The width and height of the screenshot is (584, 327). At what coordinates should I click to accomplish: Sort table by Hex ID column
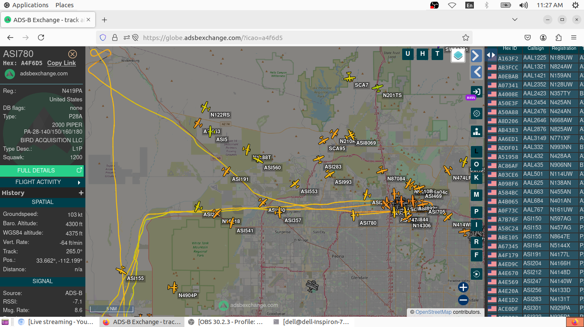[x=510, y=49]
